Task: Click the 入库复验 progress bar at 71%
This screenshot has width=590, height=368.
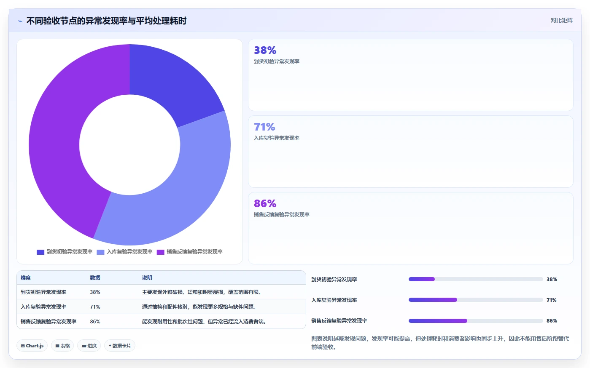Action: [476, 300]
